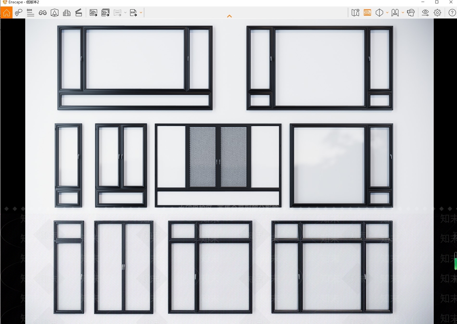
Task: Expand the projection mode dropdown arrow
Action: pos(387,13)
